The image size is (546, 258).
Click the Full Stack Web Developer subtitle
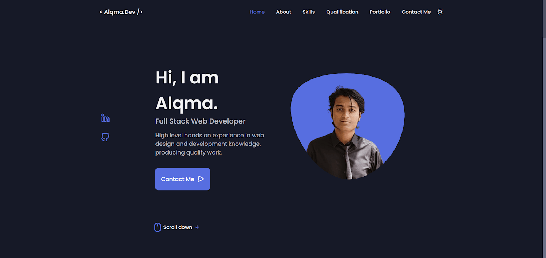coord(201,121)
